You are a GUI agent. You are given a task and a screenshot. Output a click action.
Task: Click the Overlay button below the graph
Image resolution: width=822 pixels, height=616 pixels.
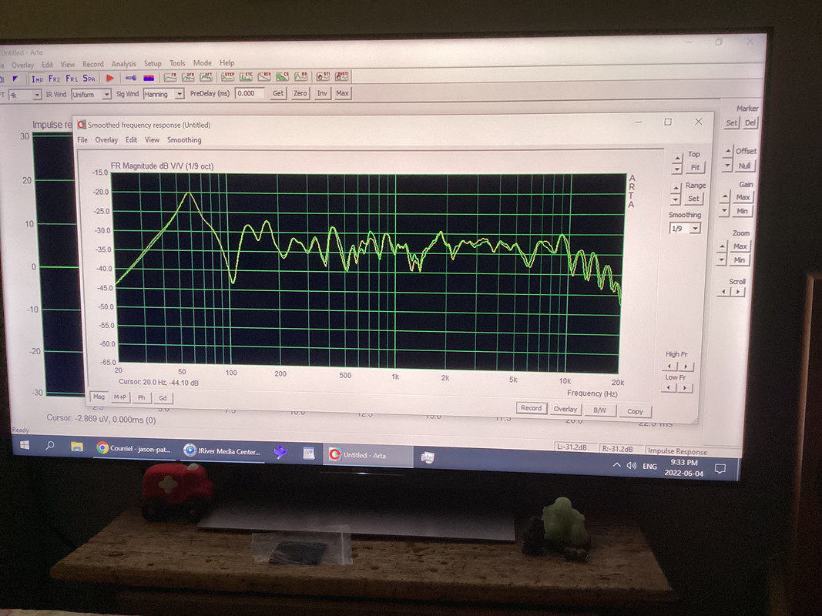tap(565, 409)
